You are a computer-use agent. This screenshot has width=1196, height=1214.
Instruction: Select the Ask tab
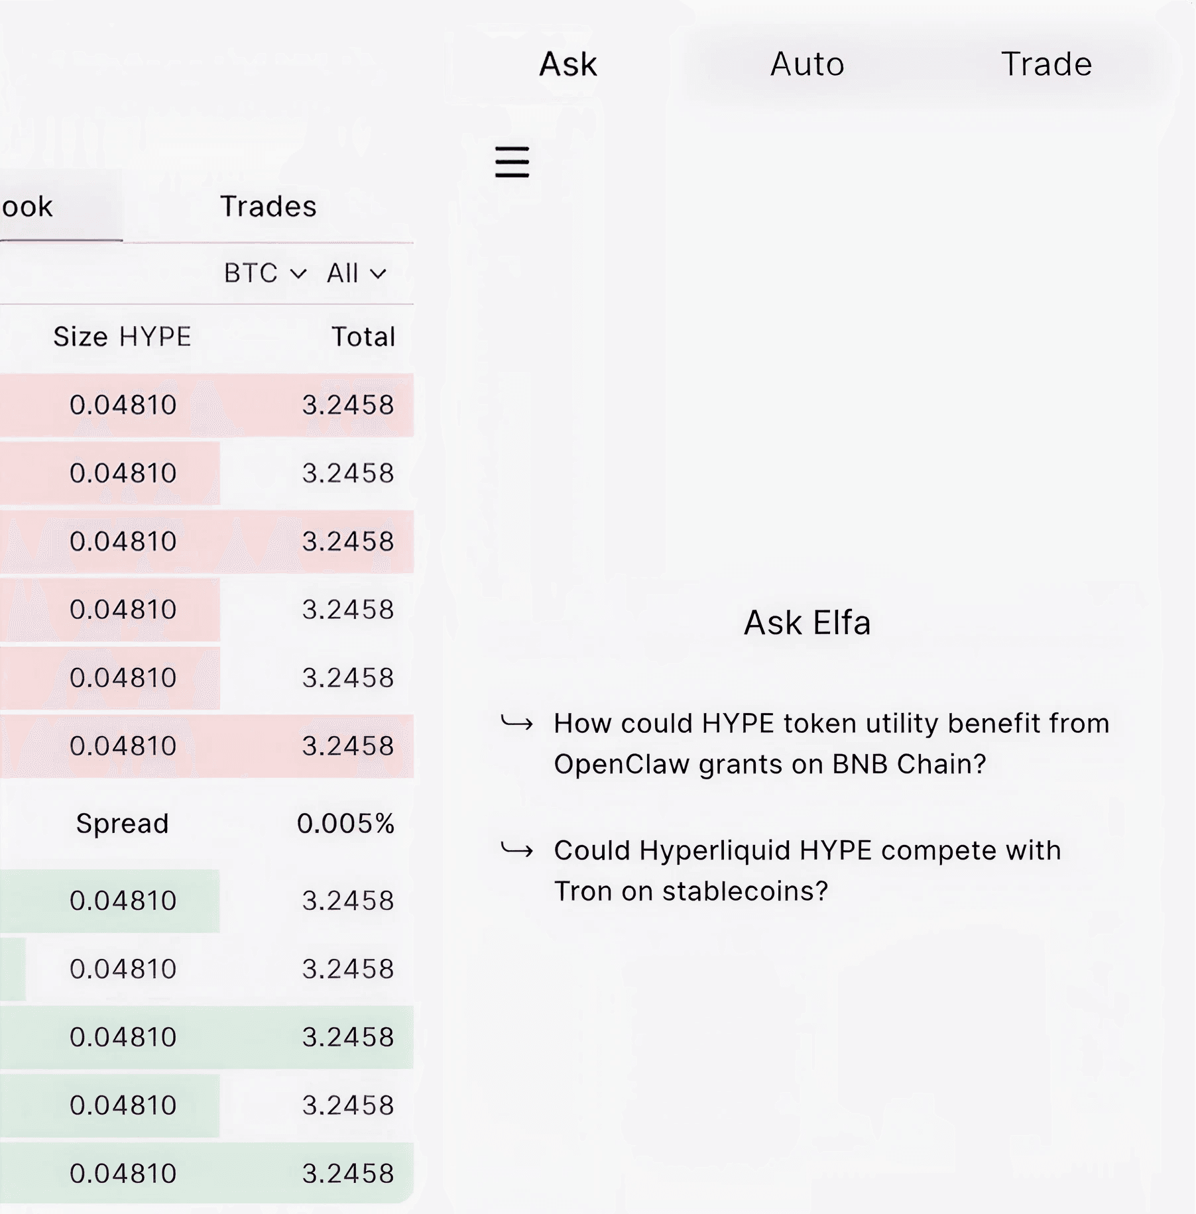click(568, 64)
